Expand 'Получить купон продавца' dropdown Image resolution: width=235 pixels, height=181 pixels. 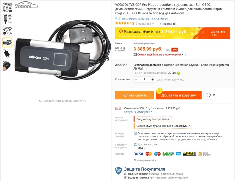coord(153,119)
